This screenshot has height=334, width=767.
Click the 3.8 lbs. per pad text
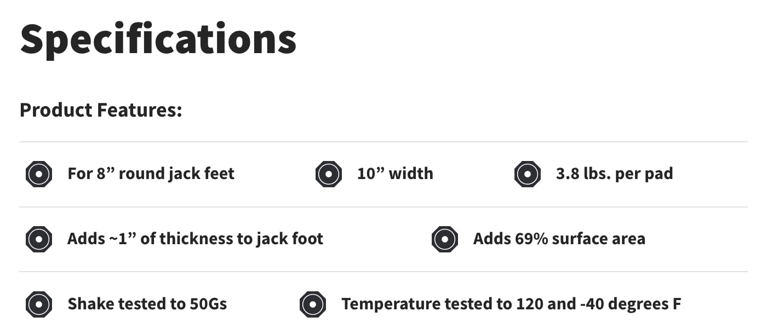pos(614,174)
